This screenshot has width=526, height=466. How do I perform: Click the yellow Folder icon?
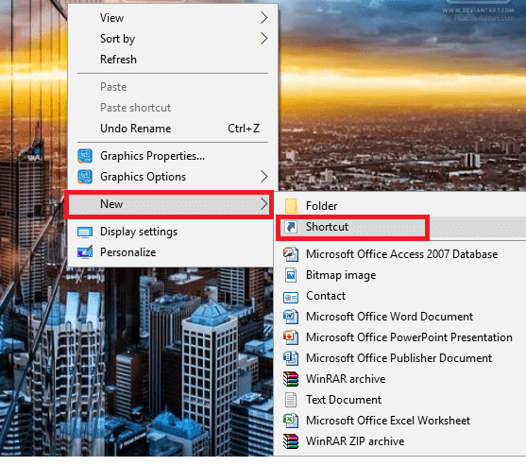[x=291, y=206]
